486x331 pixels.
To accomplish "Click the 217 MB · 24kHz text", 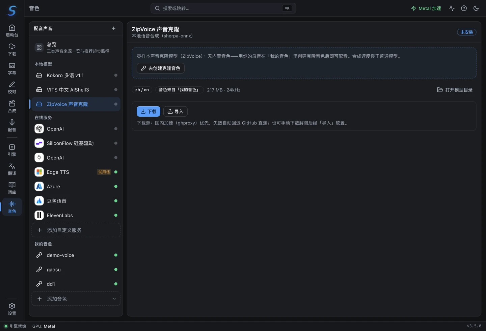I will [x=224, y=90].
